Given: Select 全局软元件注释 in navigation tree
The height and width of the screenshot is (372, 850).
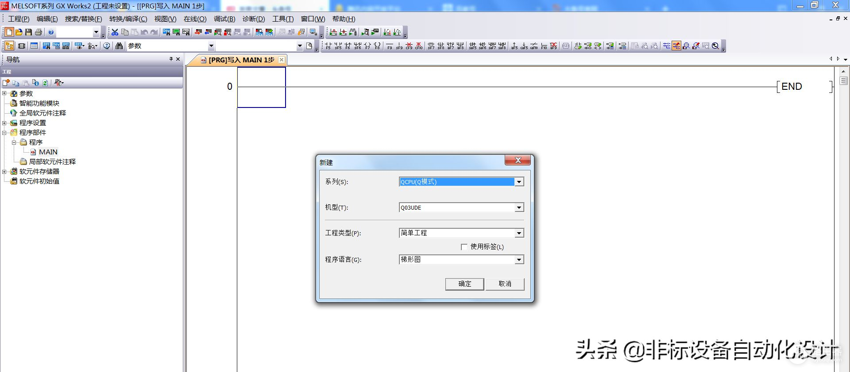Looking at the screenshot, I should coord(42,113).
